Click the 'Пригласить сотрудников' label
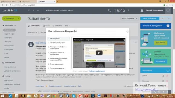175x98 pixels. [x=152, y=26]
